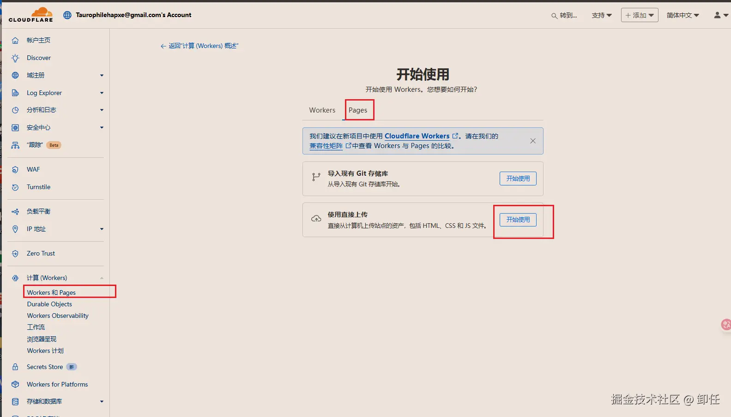Click the Cloudflare logo
Image resolution: width=731 pixels, height=417 pixels.
[30, 14]
